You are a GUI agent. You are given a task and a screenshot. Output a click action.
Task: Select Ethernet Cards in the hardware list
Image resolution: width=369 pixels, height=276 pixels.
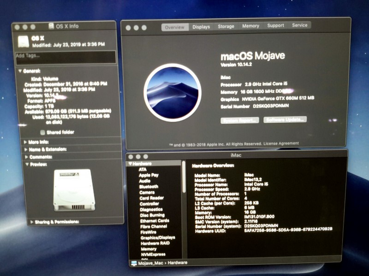pyautogui.click(x=155, y=221)
